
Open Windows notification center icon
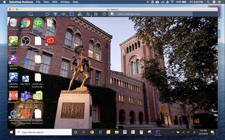(x=212, y=132)
